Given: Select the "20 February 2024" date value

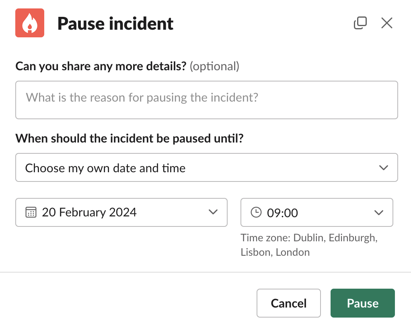Looking at the screenshot, I should [x=89, y=212].
